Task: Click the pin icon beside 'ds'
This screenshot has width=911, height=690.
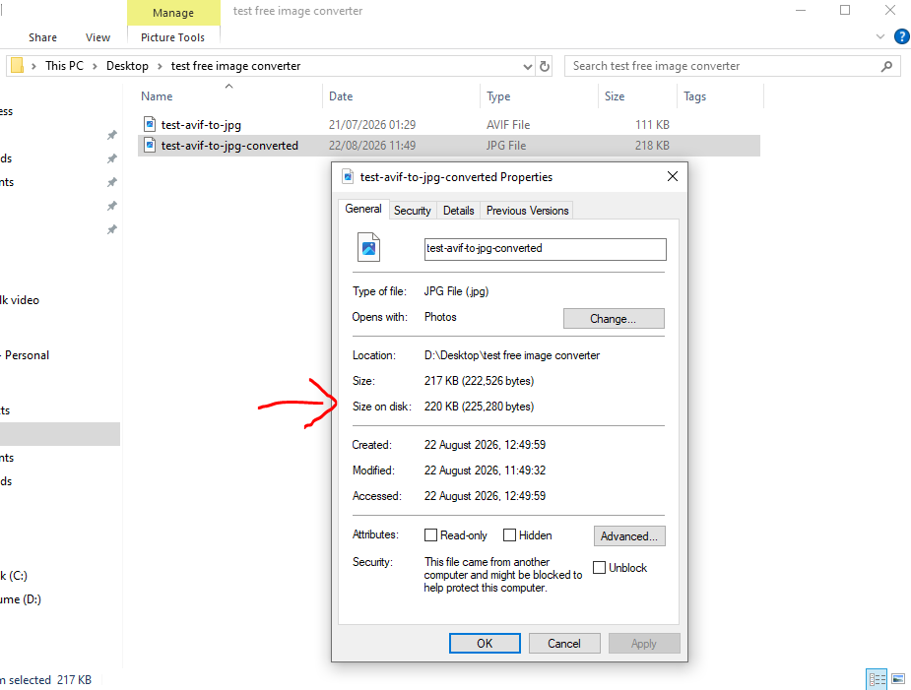Action: pyautogui.click(x=112, y=158)
